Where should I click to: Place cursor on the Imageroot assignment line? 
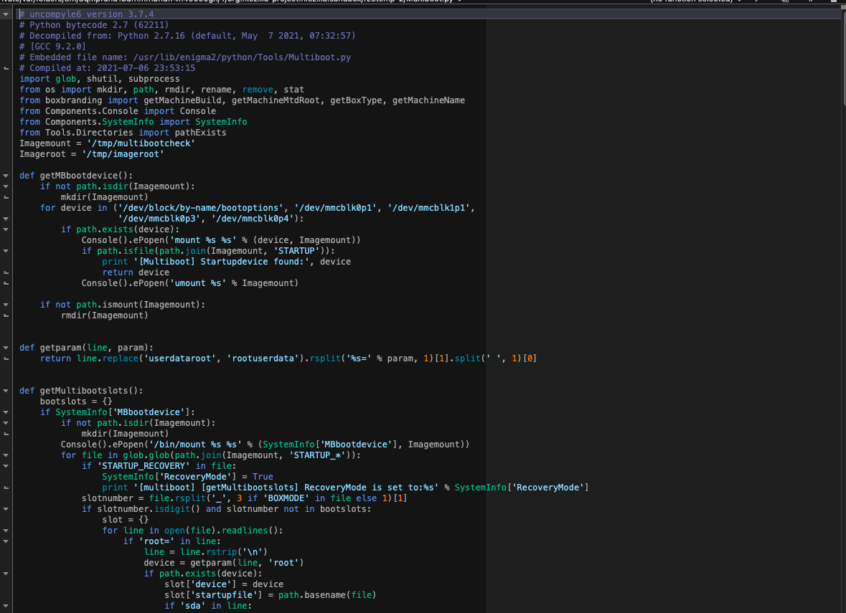pyautogui.click(x=91, y=154)
